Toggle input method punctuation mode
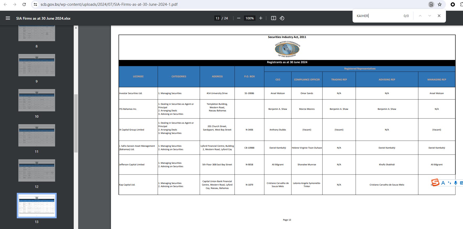Screen dimensions: 463x229 tap(450, 183)
